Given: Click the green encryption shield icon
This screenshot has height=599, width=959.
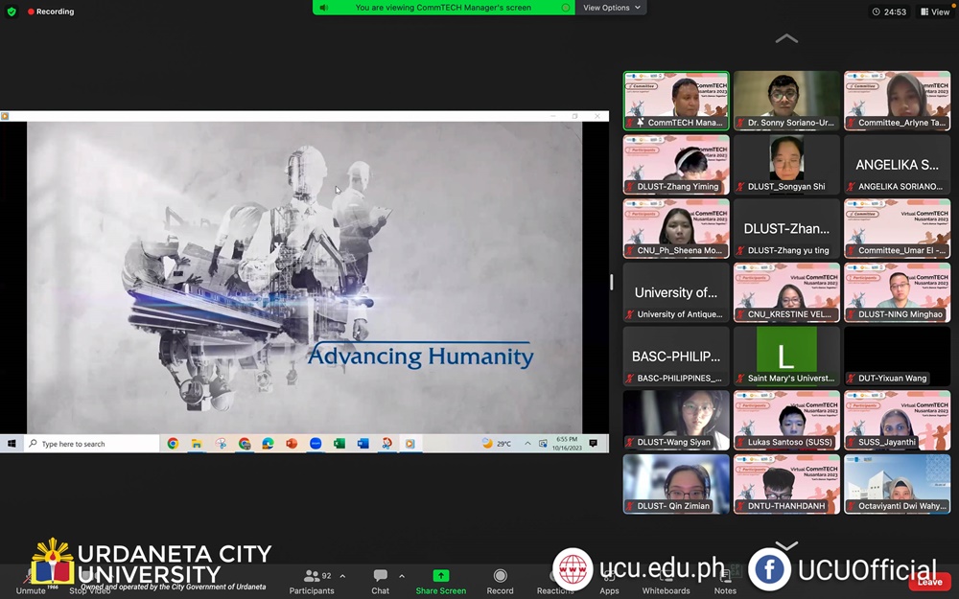Looking at the screenshot, I should tap(12, 12).
